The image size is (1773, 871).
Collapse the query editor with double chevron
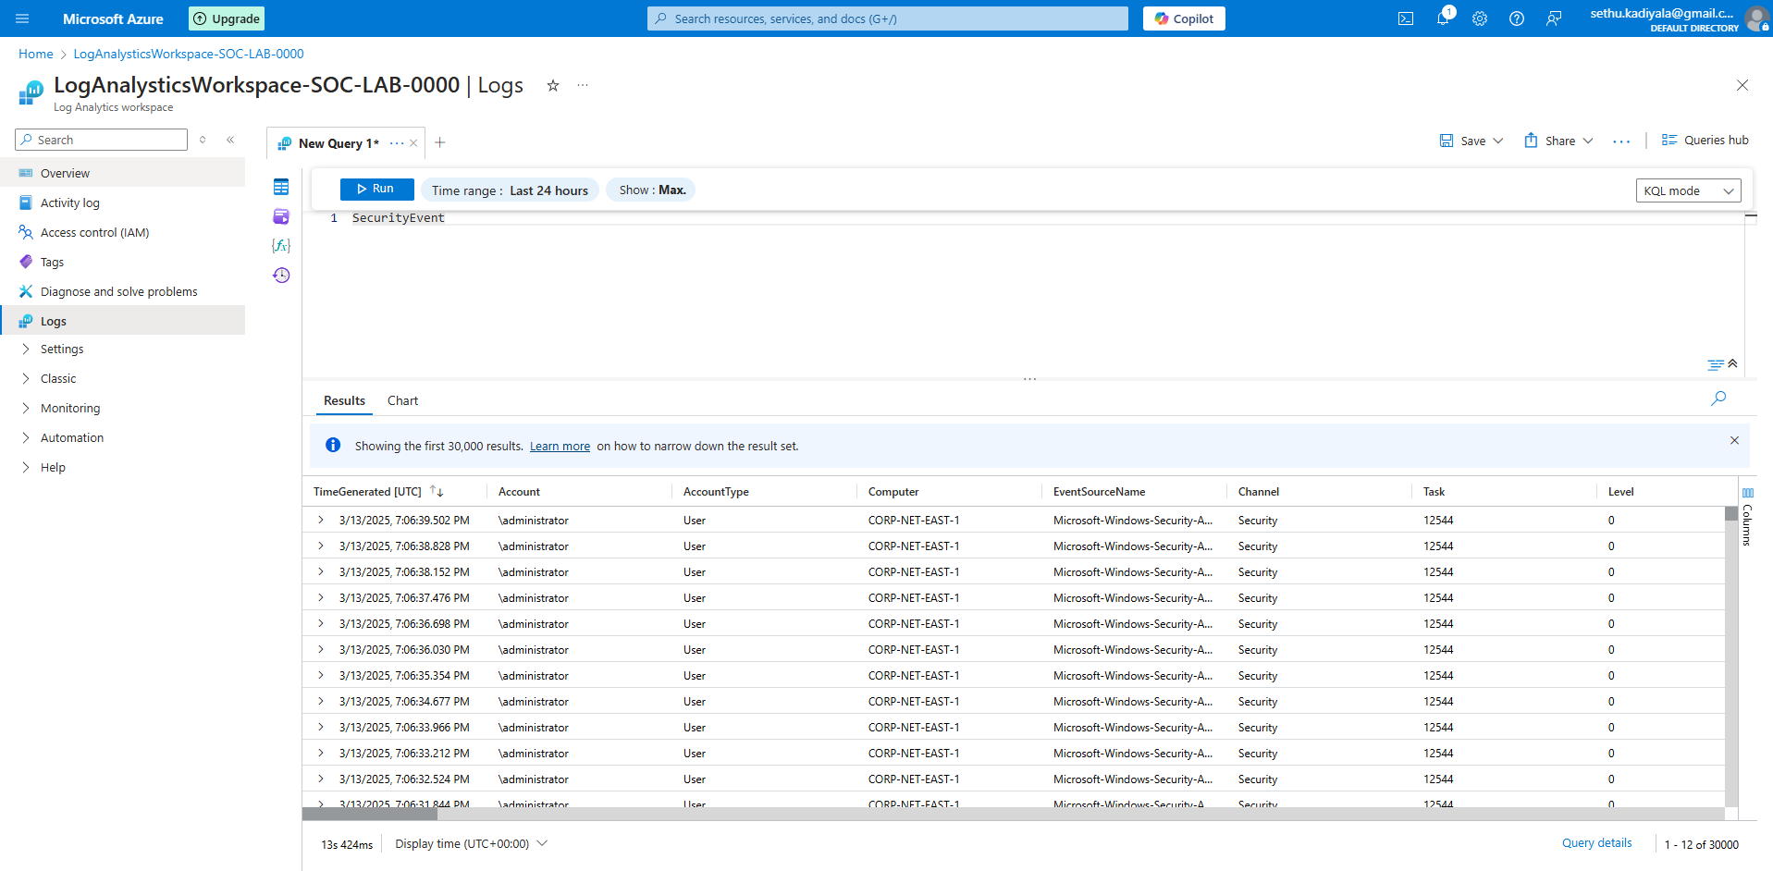coord(1732,363)
